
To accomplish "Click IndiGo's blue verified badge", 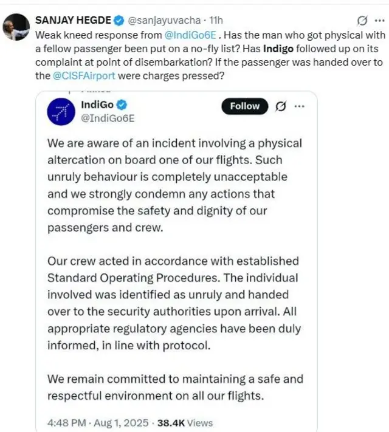I will coord(122,105).
